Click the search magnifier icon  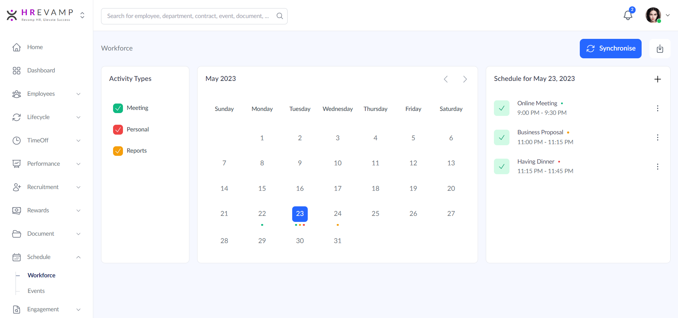coord(279,16)
